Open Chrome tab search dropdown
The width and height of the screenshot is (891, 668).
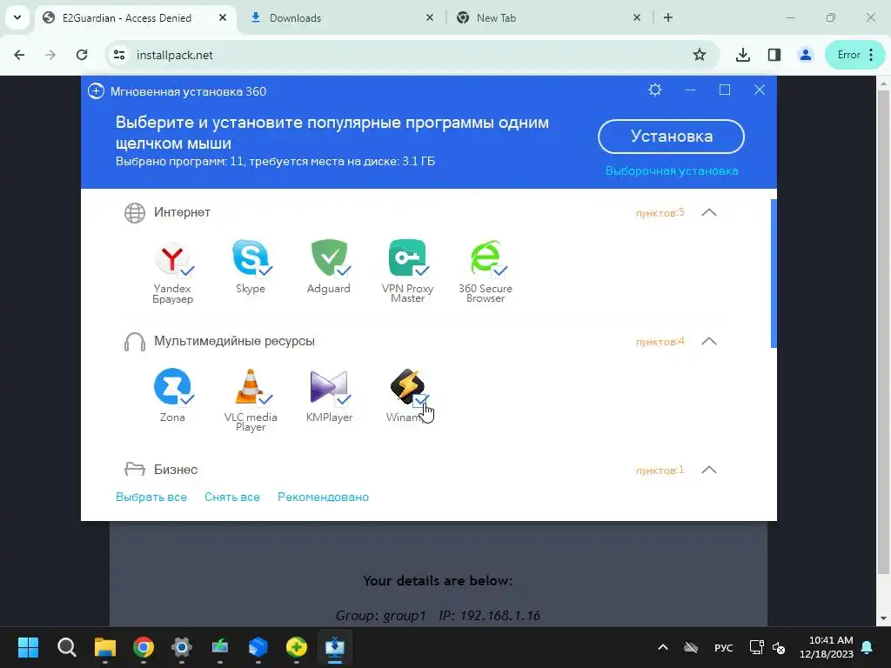point(17,17)
